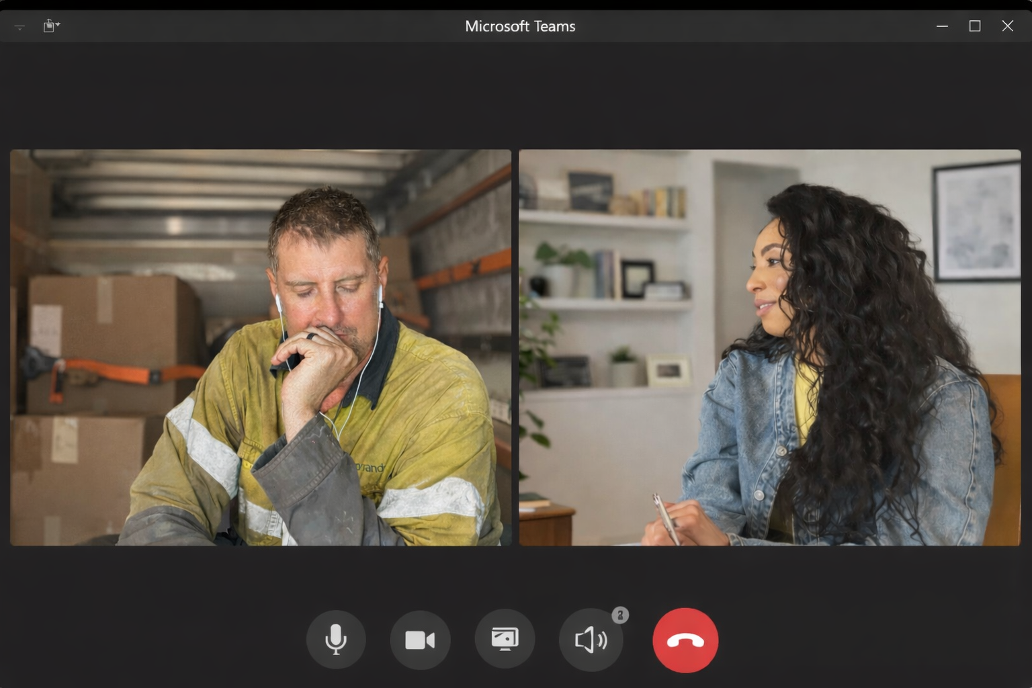
Task: Select the video tile of woman in denim jacket
Action: [769, 347]
